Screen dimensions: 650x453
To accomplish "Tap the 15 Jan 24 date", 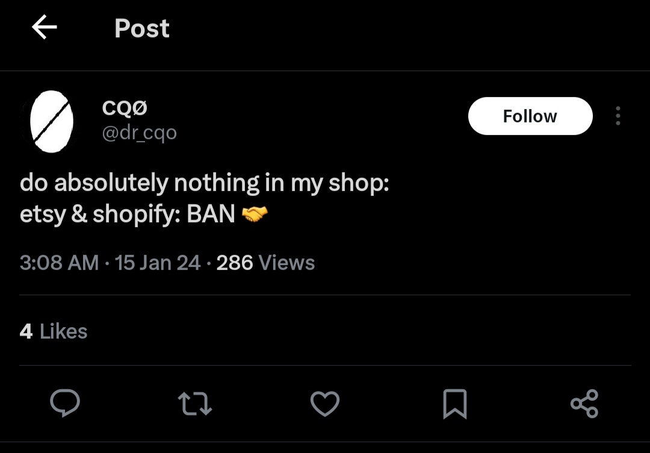I will [158, 263].
